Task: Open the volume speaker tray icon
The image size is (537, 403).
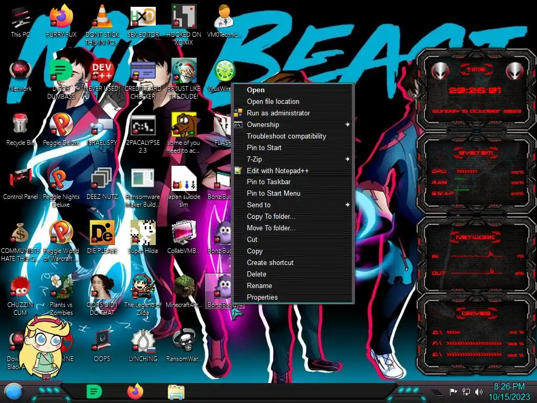Action: (x=479, y=391)
